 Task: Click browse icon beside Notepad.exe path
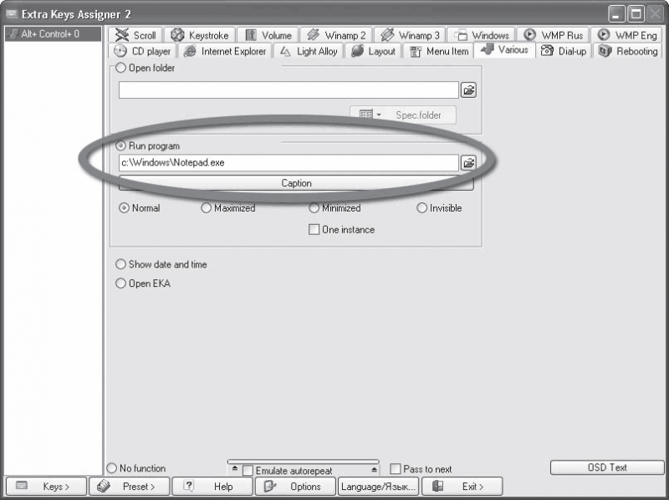click(x=468, y=162)
